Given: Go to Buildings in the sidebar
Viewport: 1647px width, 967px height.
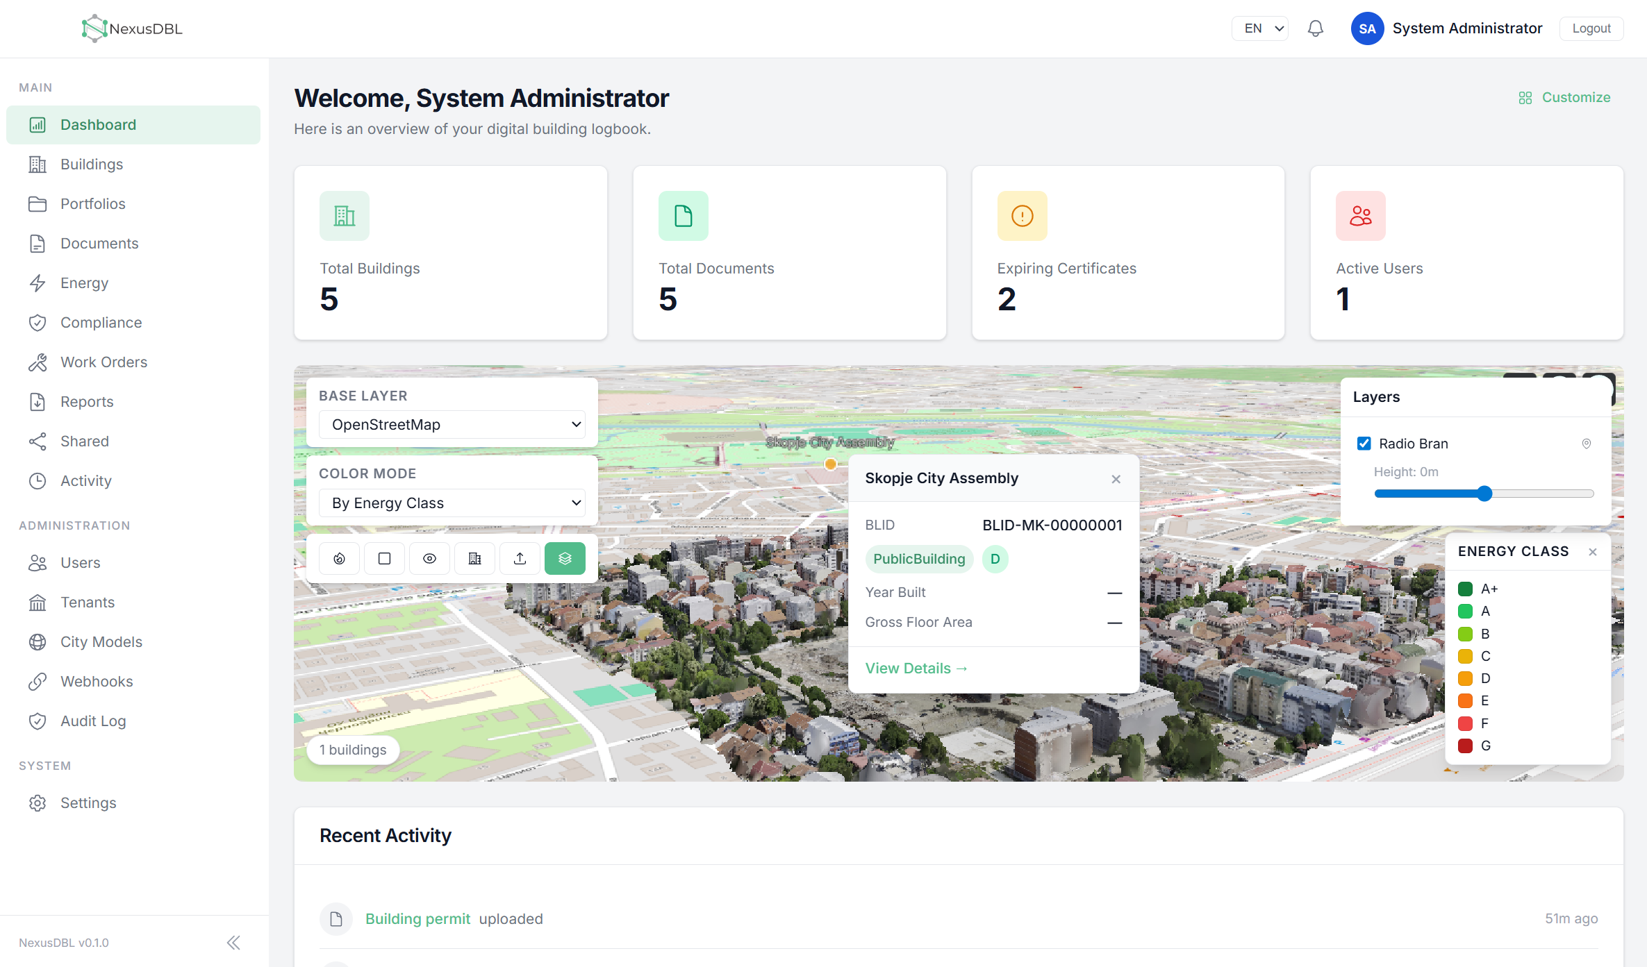Looking at the screenshot, I should (133, 165).
